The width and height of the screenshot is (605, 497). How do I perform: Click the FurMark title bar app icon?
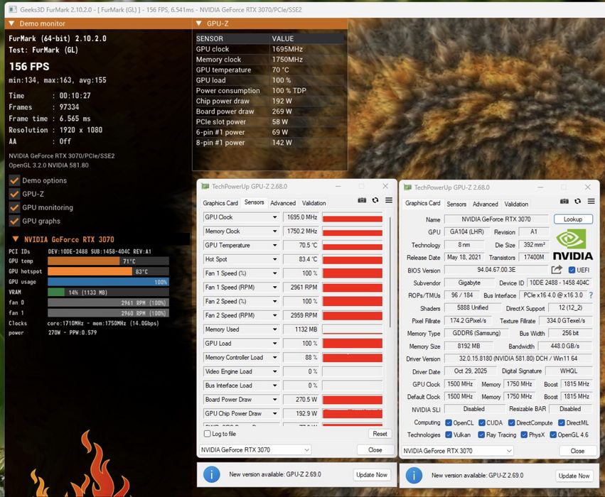click(x=12, y=9)
